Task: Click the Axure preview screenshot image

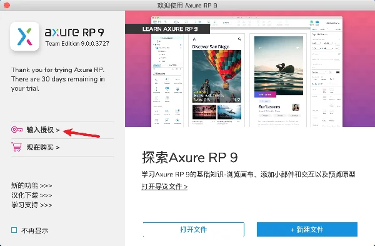Action: [247, 72]
